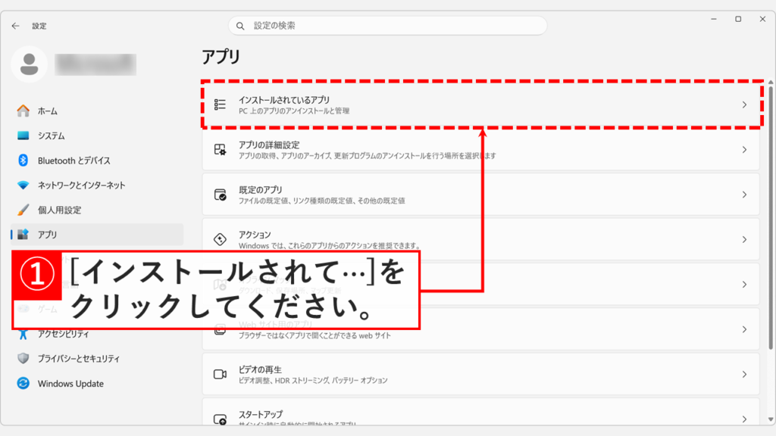Open アクセシビリティ settings
Image resolution: width=776 pixels, height=436 pixels.
97,334
